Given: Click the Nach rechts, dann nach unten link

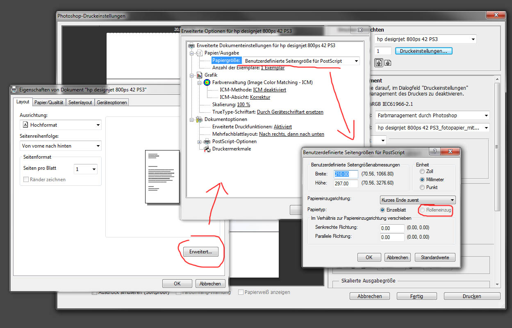Looking at the screenshot, I should coord(291,134).
